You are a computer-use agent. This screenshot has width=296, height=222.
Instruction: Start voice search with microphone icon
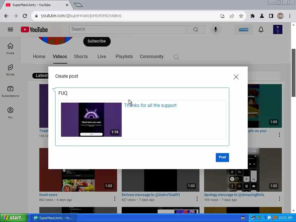tap(215, 29)
